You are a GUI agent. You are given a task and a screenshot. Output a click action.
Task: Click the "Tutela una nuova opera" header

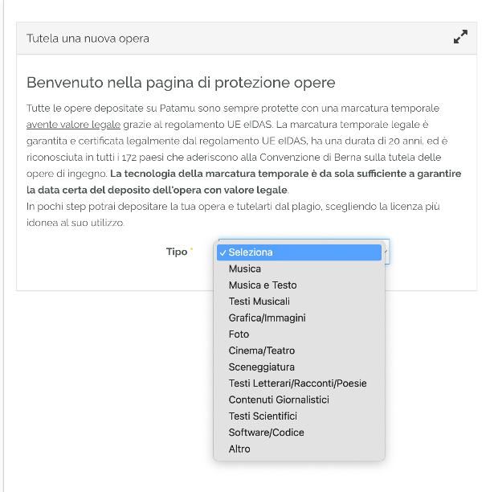coord(88,38)
